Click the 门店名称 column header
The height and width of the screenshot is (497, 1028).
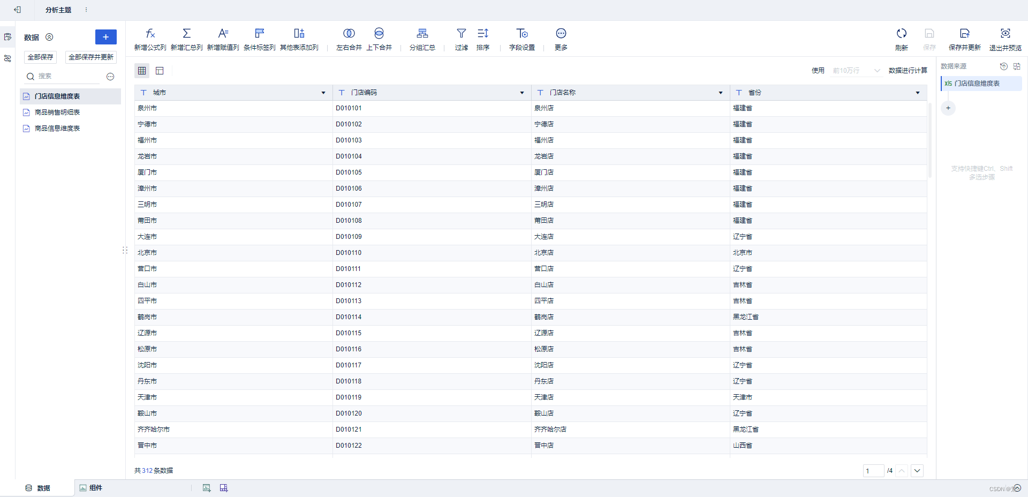[630, 93]
